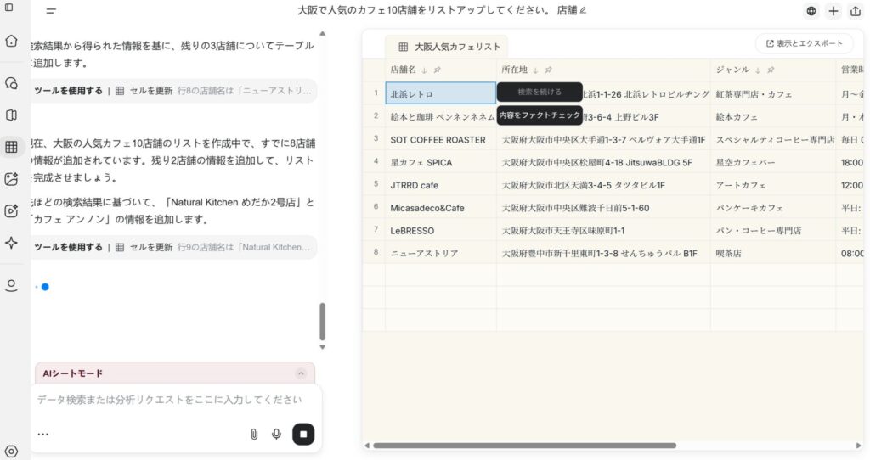
Task: Select cell SOT COFFEE ROASTER
Action: 441,140
